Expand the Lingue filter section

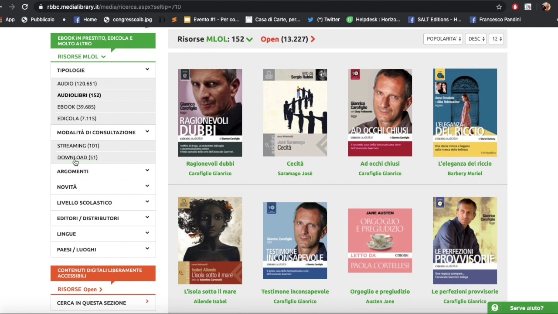pos(103,234)
